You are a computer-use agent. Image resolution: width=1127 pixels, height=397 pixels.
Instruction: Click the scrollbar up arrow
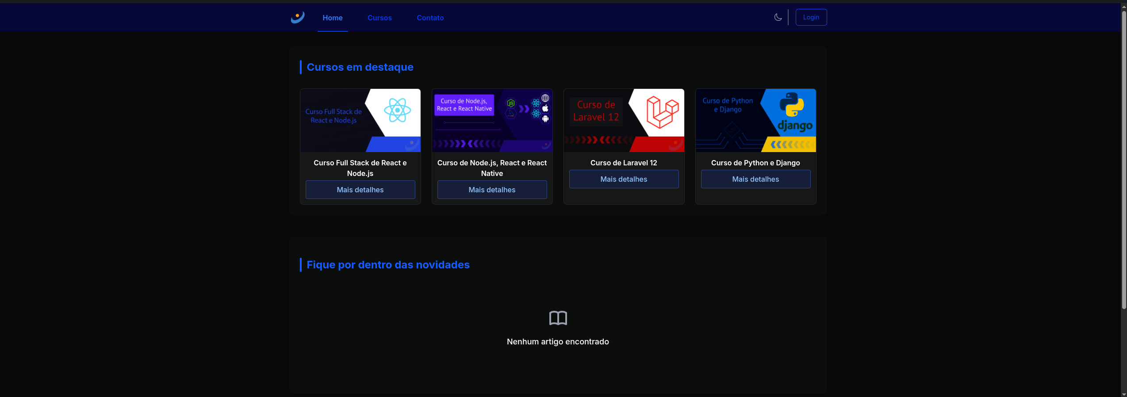pyautogui.click(x=1124, y=6)
